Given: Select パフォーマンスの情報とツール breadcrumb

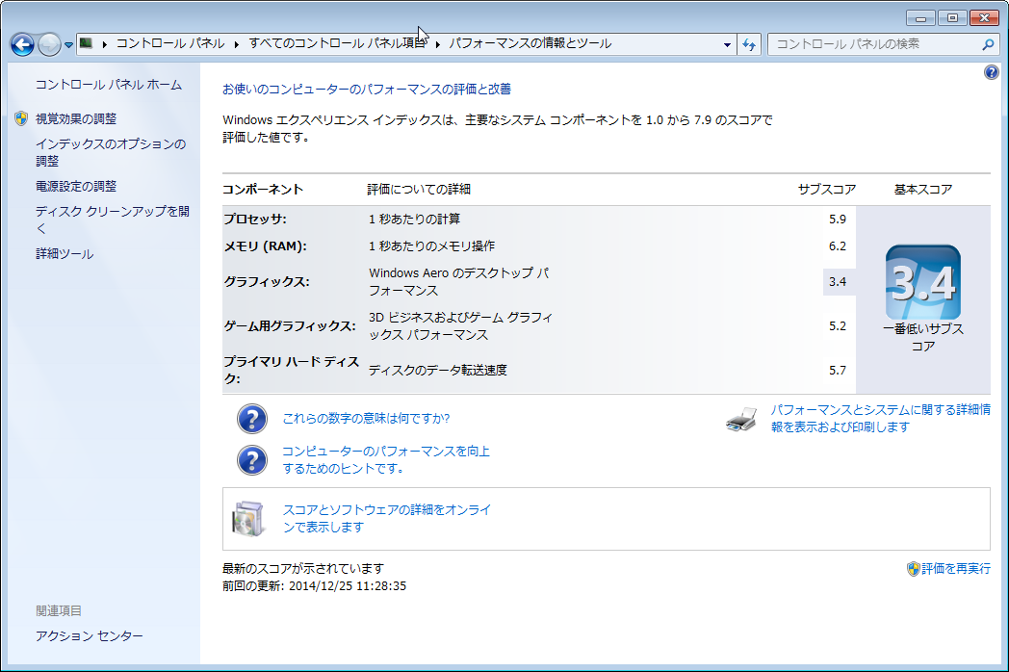Looking at the screenshot, I should pyautogui.click(x=530, y=43).
